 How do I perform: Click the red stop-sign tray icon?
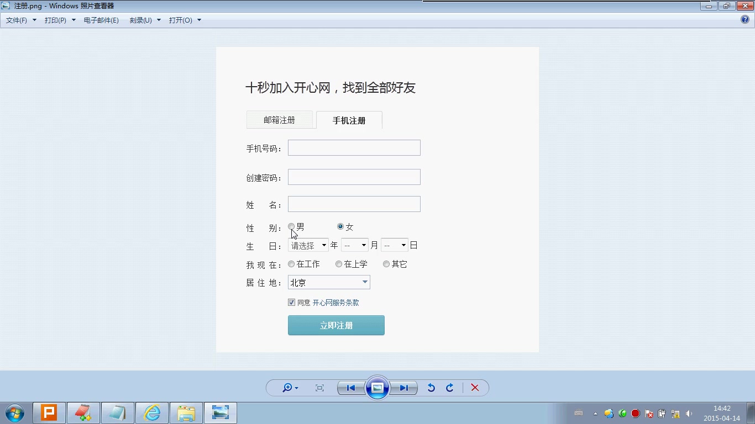(x=636, y=413)
